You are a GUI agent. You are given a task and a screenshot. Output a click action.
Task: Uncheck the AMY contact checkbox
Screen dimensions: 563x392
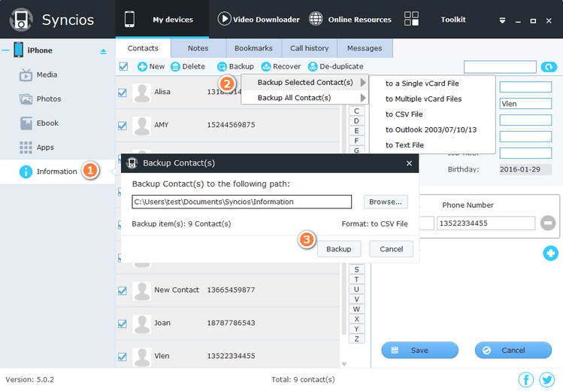point(123,126)
